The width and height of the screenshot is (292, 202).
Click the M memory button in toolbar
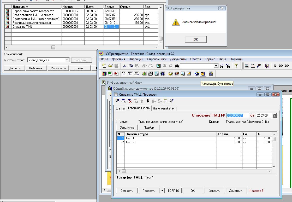coord(275,66)
